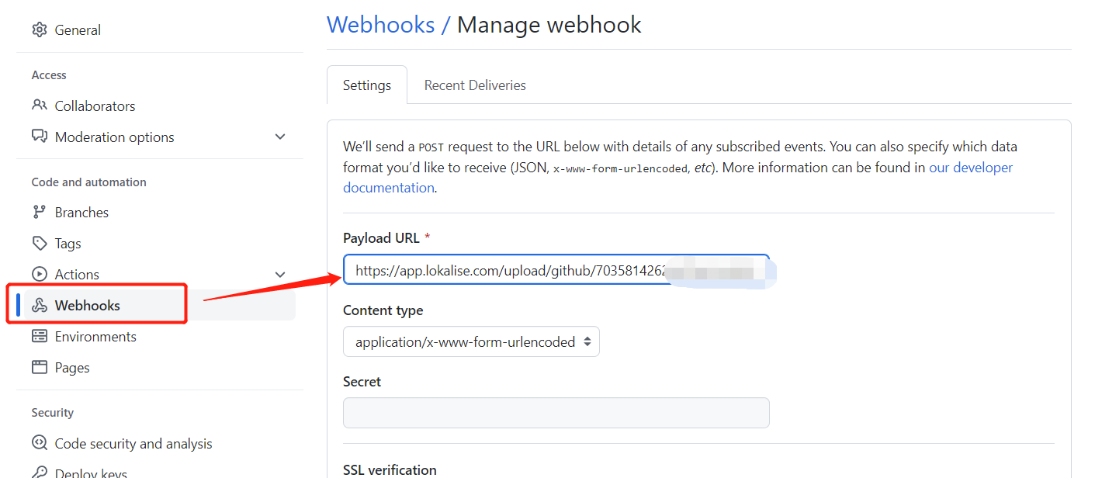Select the Settings tab
The image size is (1095, 478).
coord(366,85)
